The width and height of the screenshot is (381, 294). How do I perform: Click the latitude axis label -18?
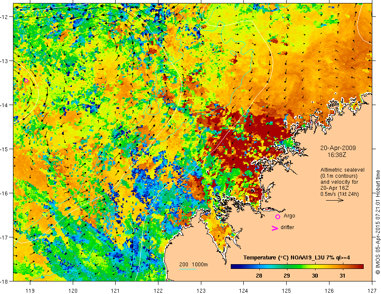click(5, 281)
